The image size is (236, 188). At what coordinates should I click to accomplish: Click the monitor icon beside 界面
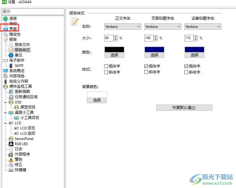(6, 29)
